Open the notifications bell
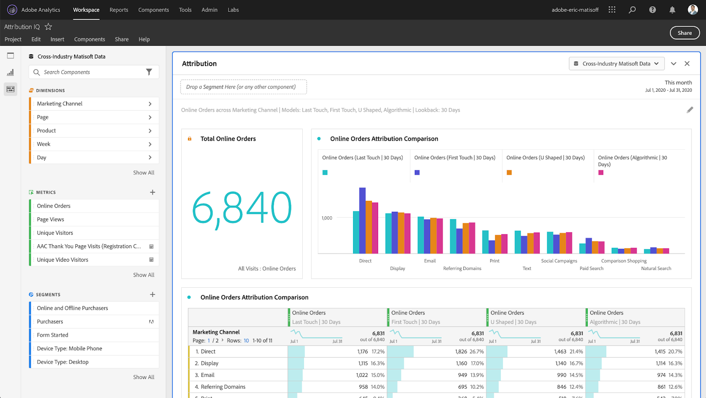Screen dimensions: 706x398 [672, 9]
